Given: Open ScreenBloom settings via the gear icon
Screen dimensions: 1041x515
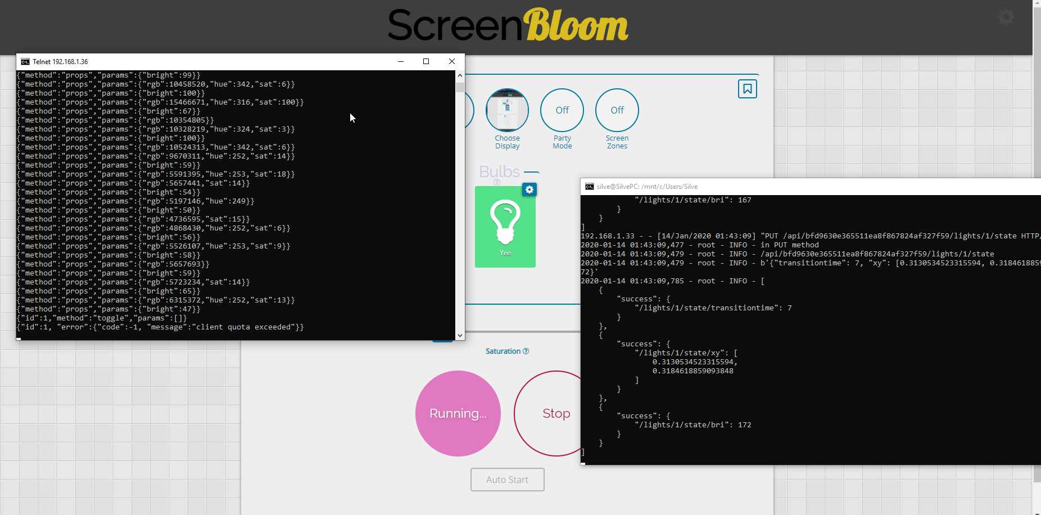Looking at the screenshot, I should click(x=1006, y=17).
